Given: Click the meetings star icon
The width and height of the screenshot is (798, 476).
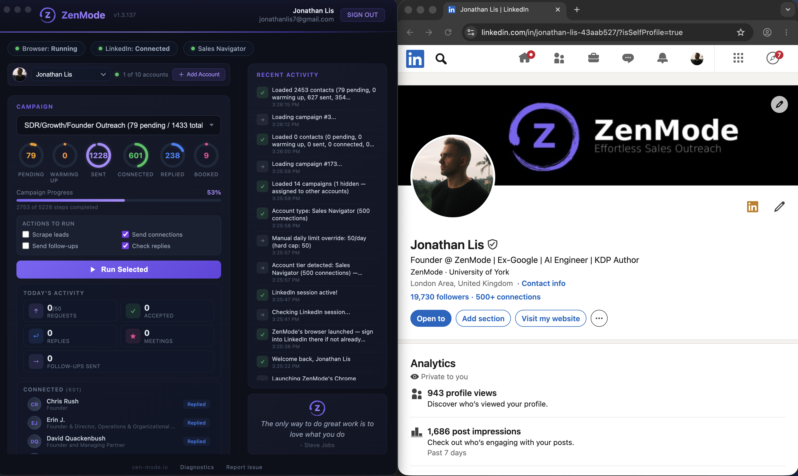Looking at the screenshot, I should pos(133,336).
